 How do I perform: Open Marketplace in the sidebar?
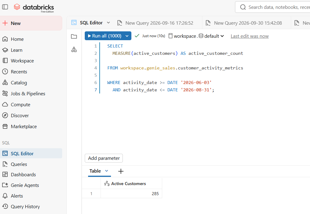tap(24, 127)
